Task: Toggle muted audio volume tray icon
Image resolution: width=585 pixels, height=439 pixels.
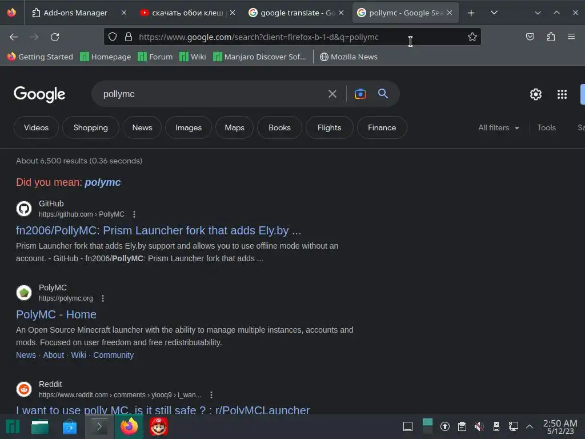Action: [479, 426]
